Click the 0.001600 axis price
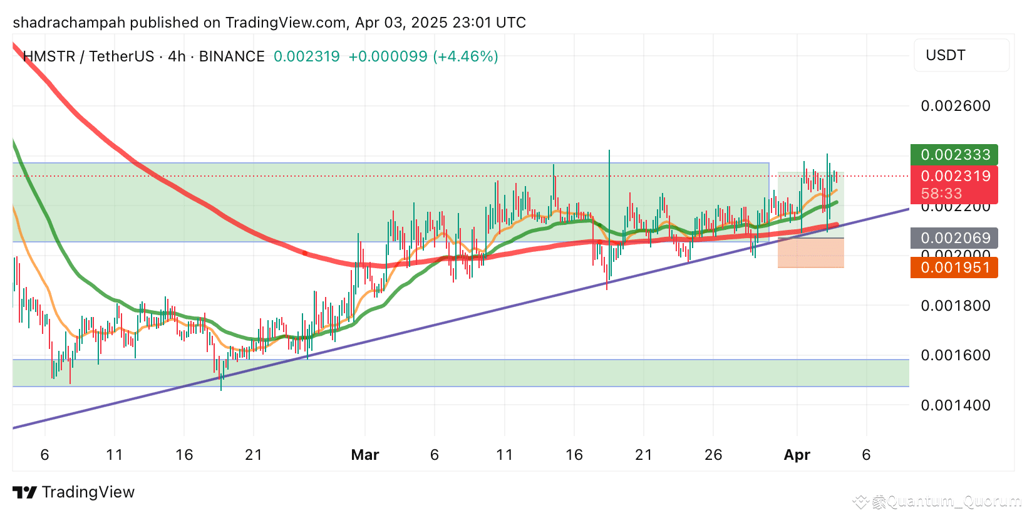 click(x=956, y=355)
